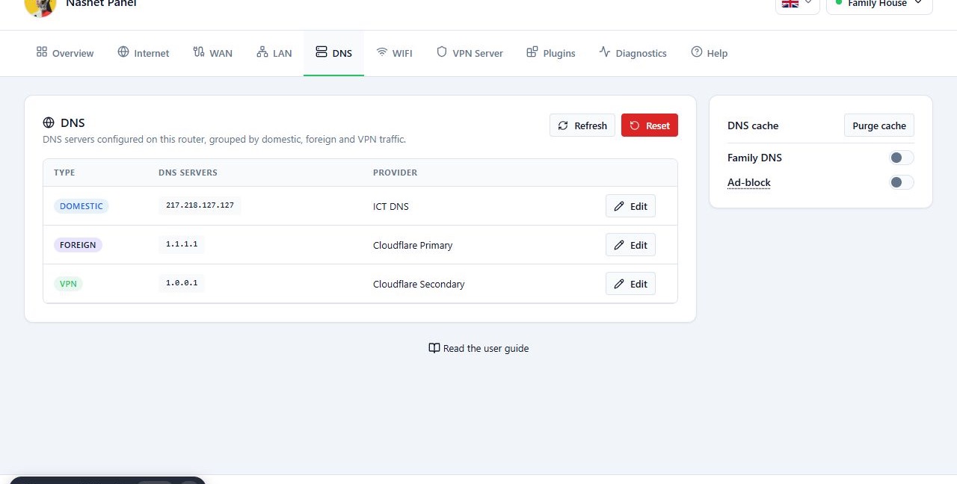Screen dimensions: 957x484
Task: Click the Cloudflare Primary provider name
Action: click(x=413, y=245)
